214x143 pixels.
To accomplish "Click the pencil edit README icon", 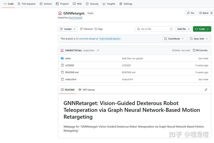I will point(206,90).
